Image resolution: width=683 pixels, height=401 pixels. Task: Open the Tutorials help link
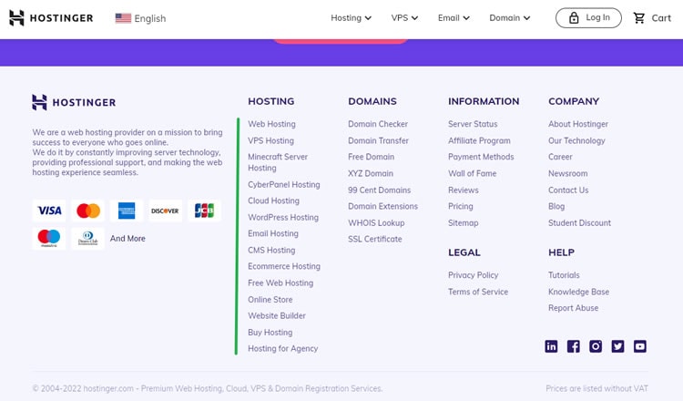click(x=564, y=275)
